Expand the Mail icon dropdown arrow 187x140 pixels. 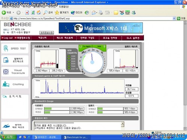[x=97, y=13]
